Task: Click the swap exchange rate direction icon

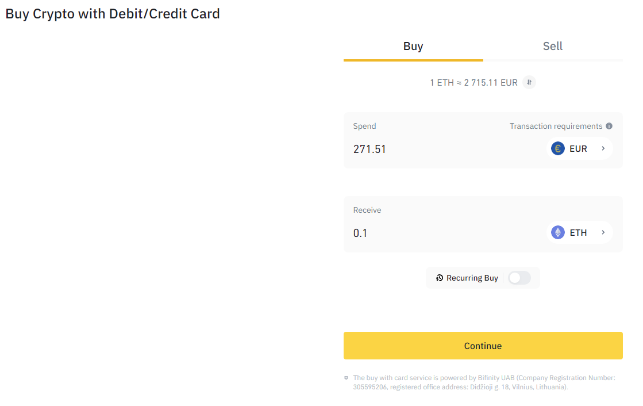Action: (529, 82)
